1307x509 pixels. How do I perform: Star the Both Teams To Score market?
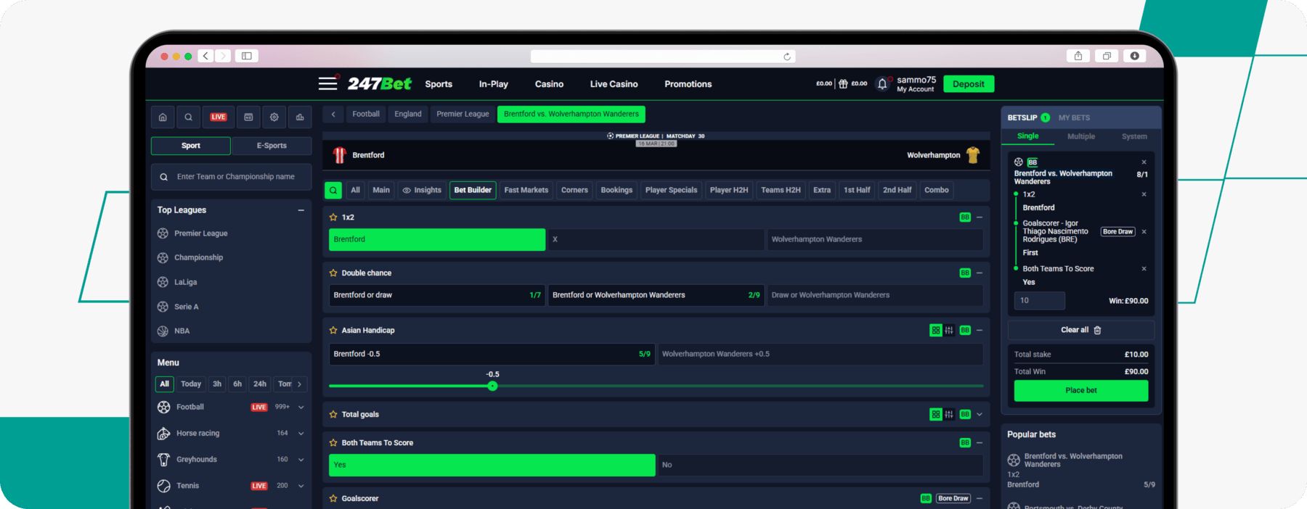pyautogui.click(x=333, y=443)
